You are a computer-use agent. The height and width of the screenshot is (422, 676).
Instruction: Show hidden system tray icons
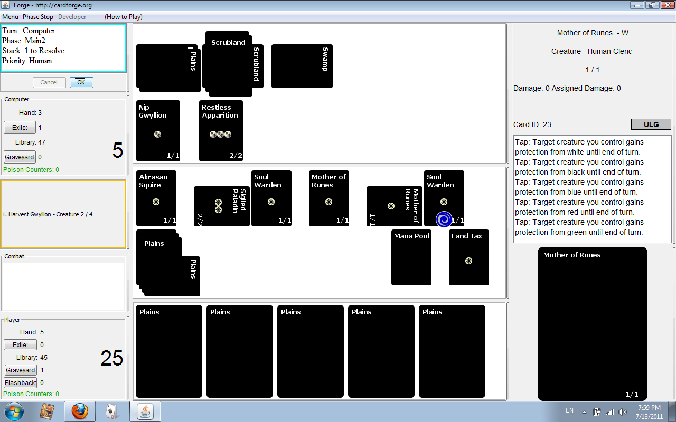point(584,412)
